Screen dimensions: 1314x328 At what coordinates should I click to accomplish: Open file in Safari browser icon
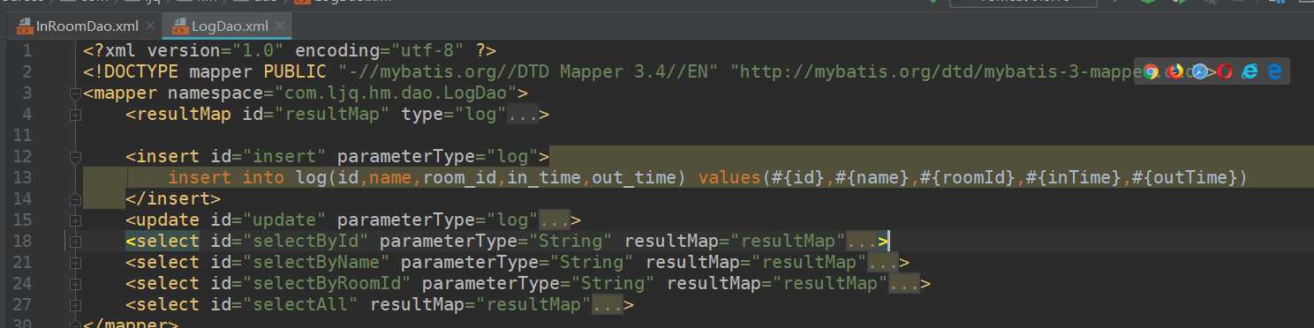click(1199, 72)
